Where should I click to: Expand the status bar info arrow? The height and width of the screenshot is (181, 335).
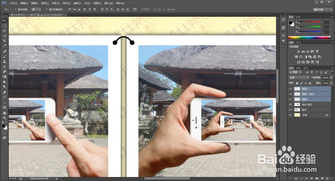click(x=57, y=179)
